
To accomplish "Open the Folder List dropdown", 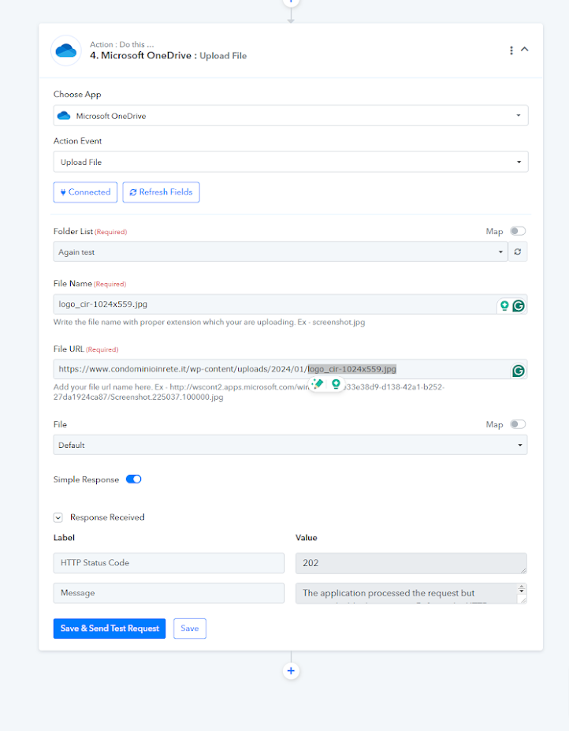I will tap(281, 252).
